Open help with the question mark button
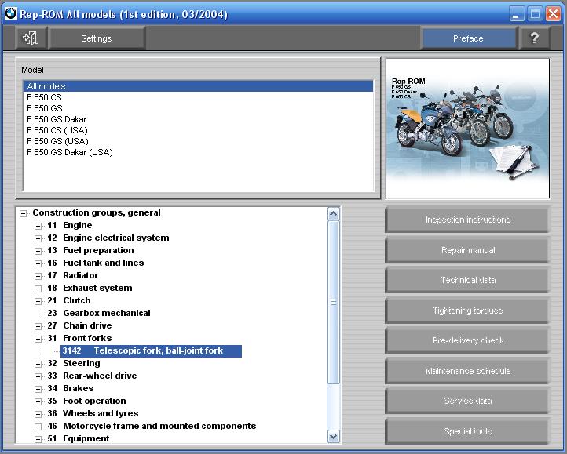The width and height of the screenshot is (567, 454). [535, 38]
